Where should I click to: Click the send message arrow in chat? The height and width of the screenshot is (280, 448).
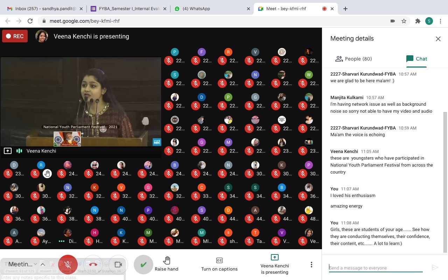[435, 267]
